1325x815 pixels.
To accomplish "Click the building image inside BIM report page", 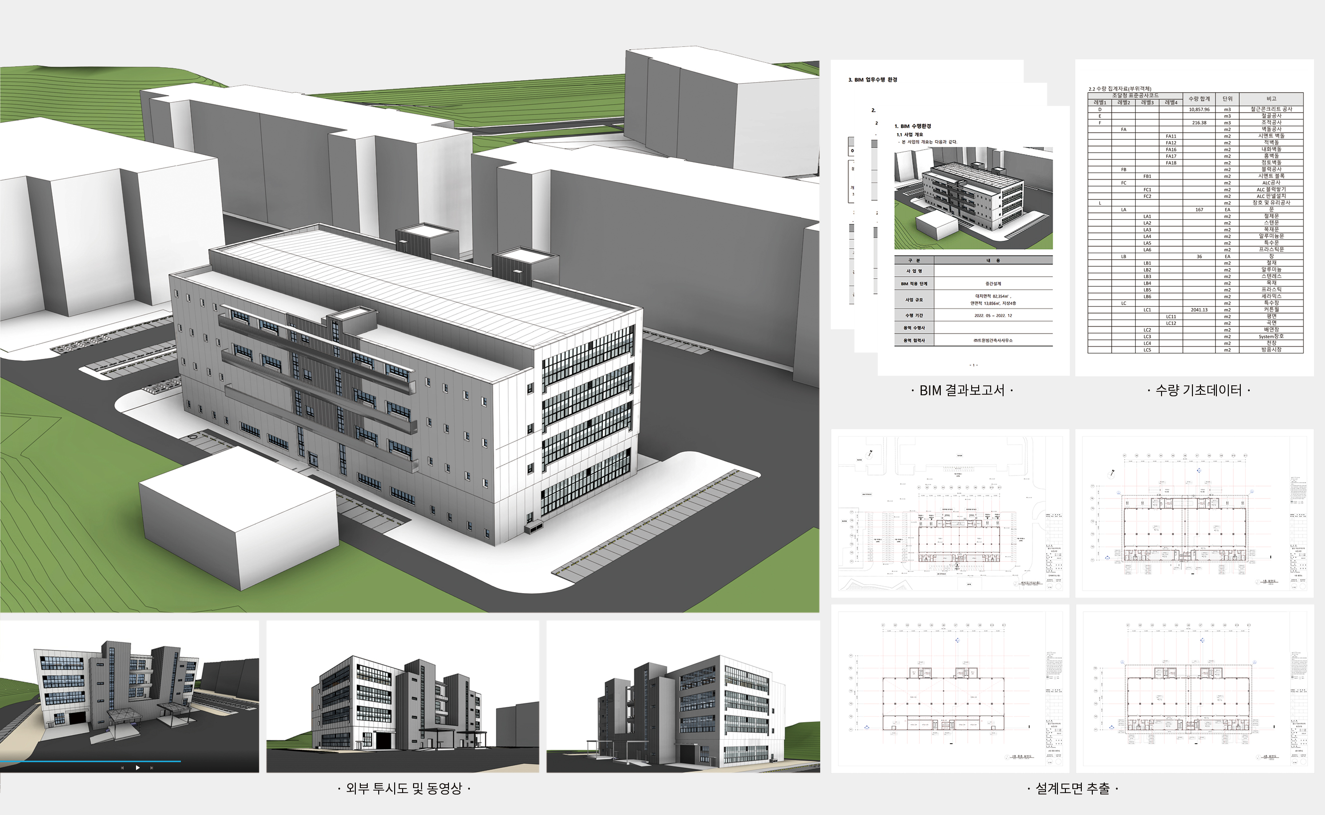I will point(973,197).
